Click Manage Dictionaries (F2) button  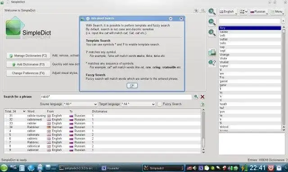click(28, 56)
